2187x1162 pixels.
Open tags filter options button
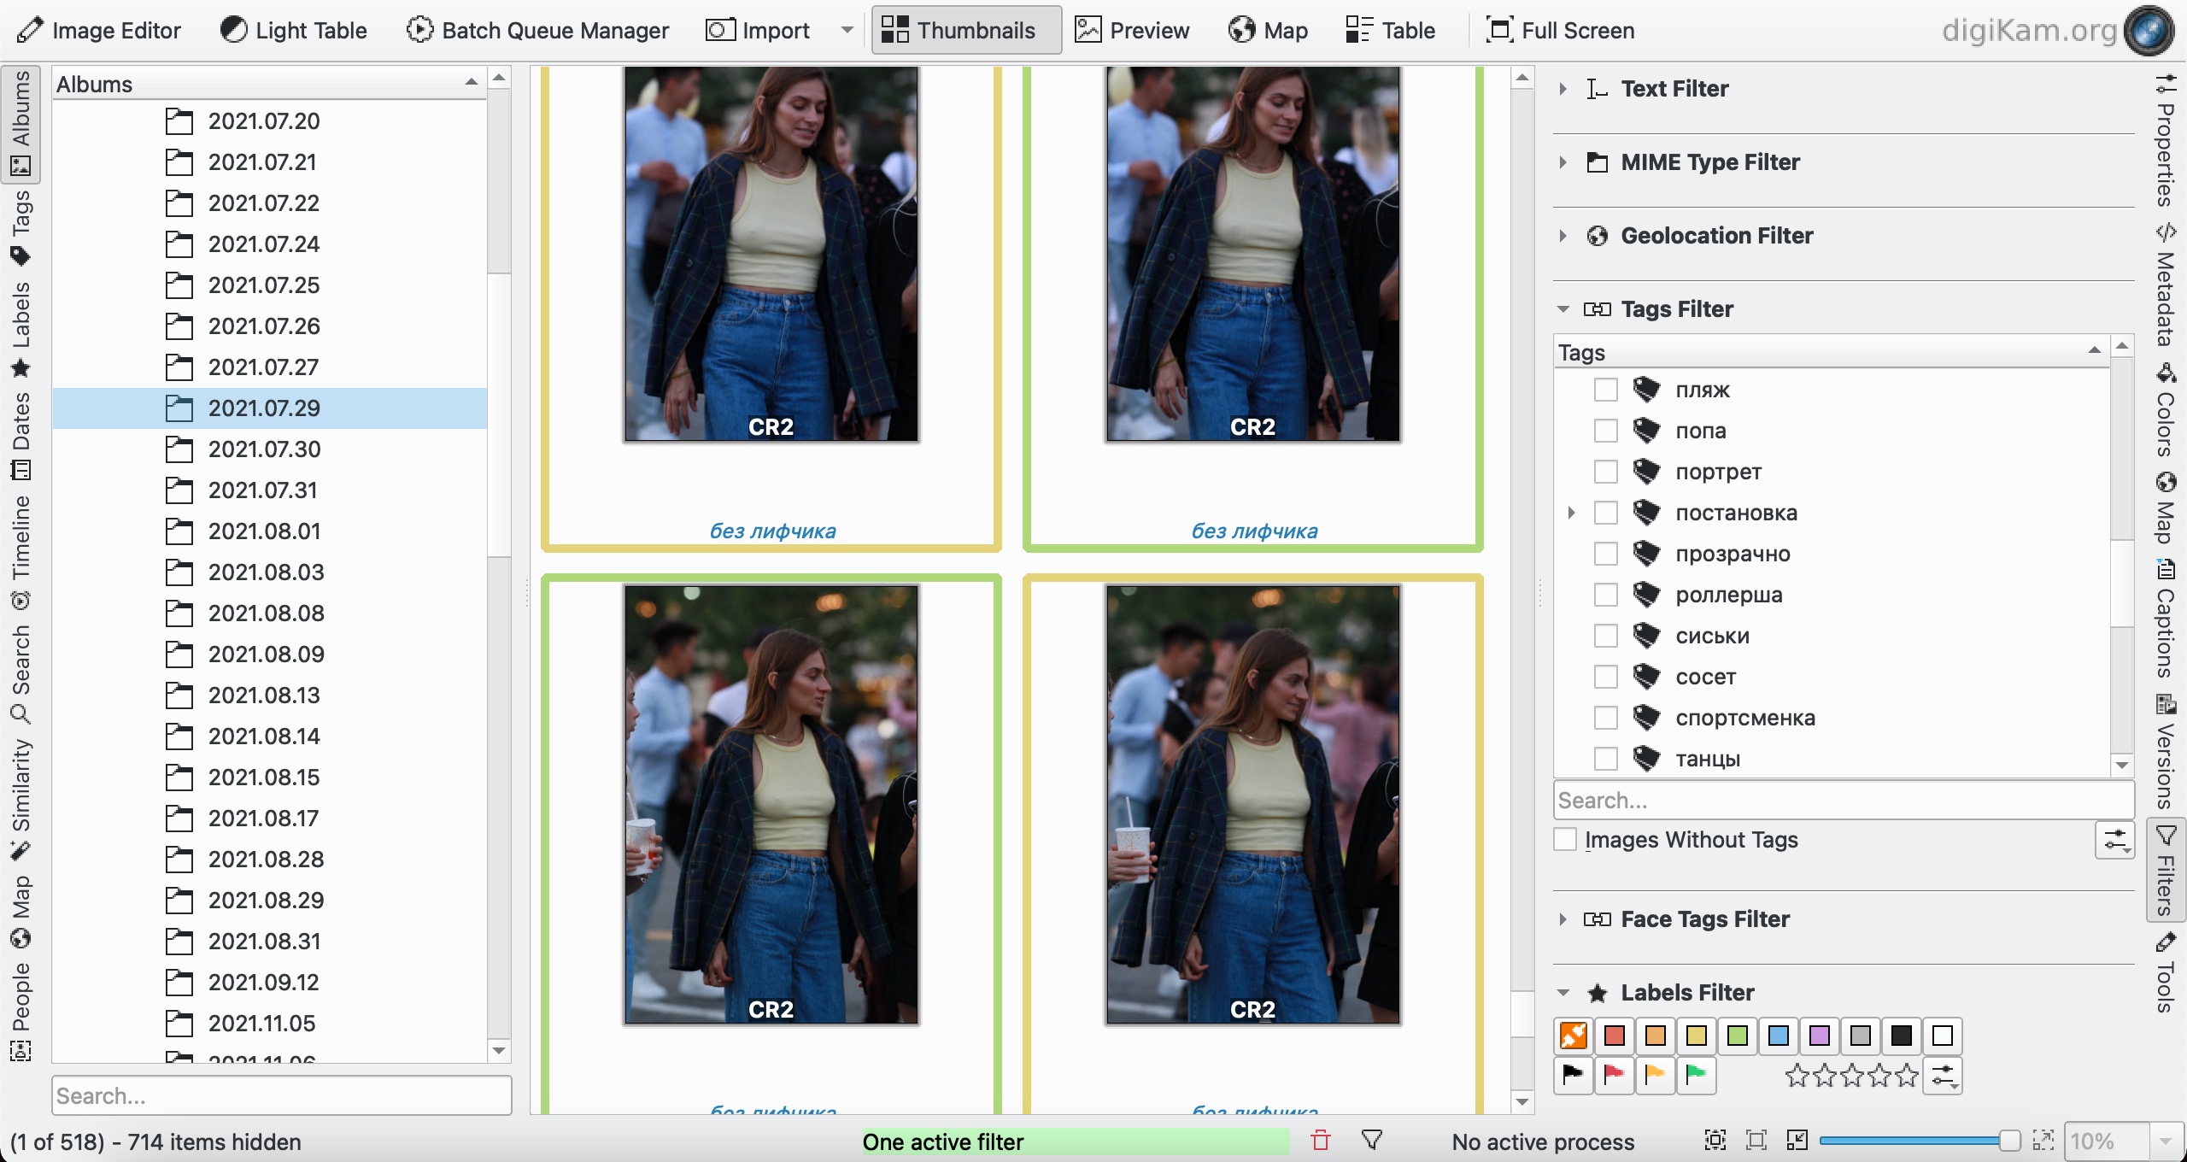(x=2115, y=840)
